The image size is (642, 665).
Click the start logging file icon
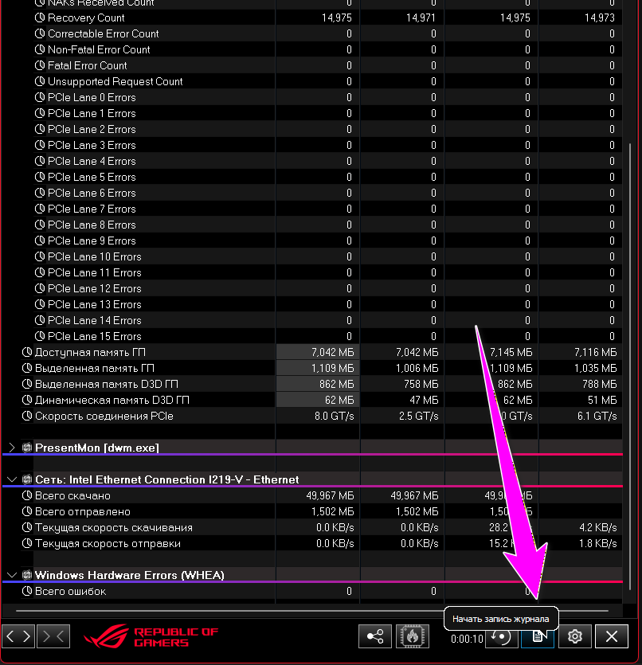coord(538,636)
